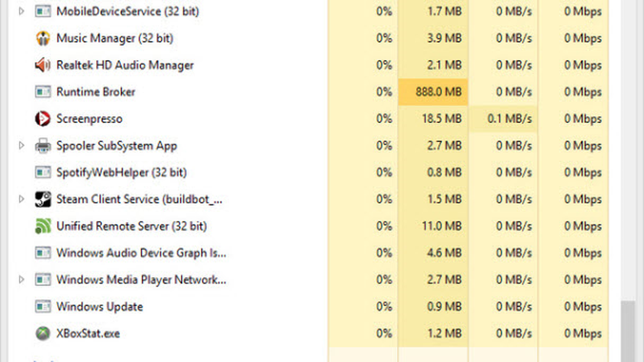Viewport: 644px width, 362px height.
Task: Select the Windows Update process name
Action: tap(100, 306)
